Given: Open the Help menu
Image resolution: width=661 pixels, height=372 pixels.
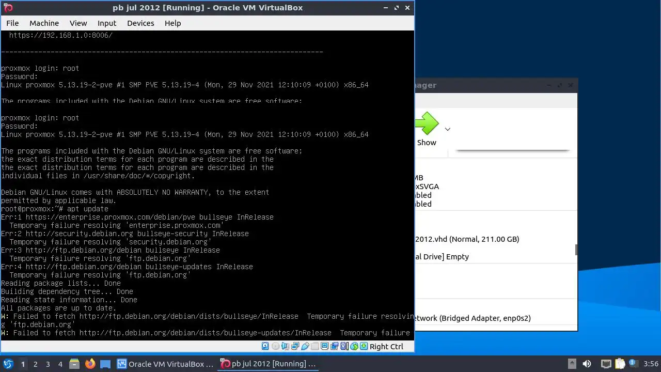Looking at the screenshot, I should tap(172, 23).
